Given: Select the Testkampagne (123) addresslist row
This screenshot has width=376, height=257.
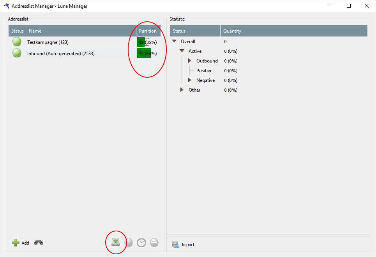Looking at the screenshot, I should (48, 42).
